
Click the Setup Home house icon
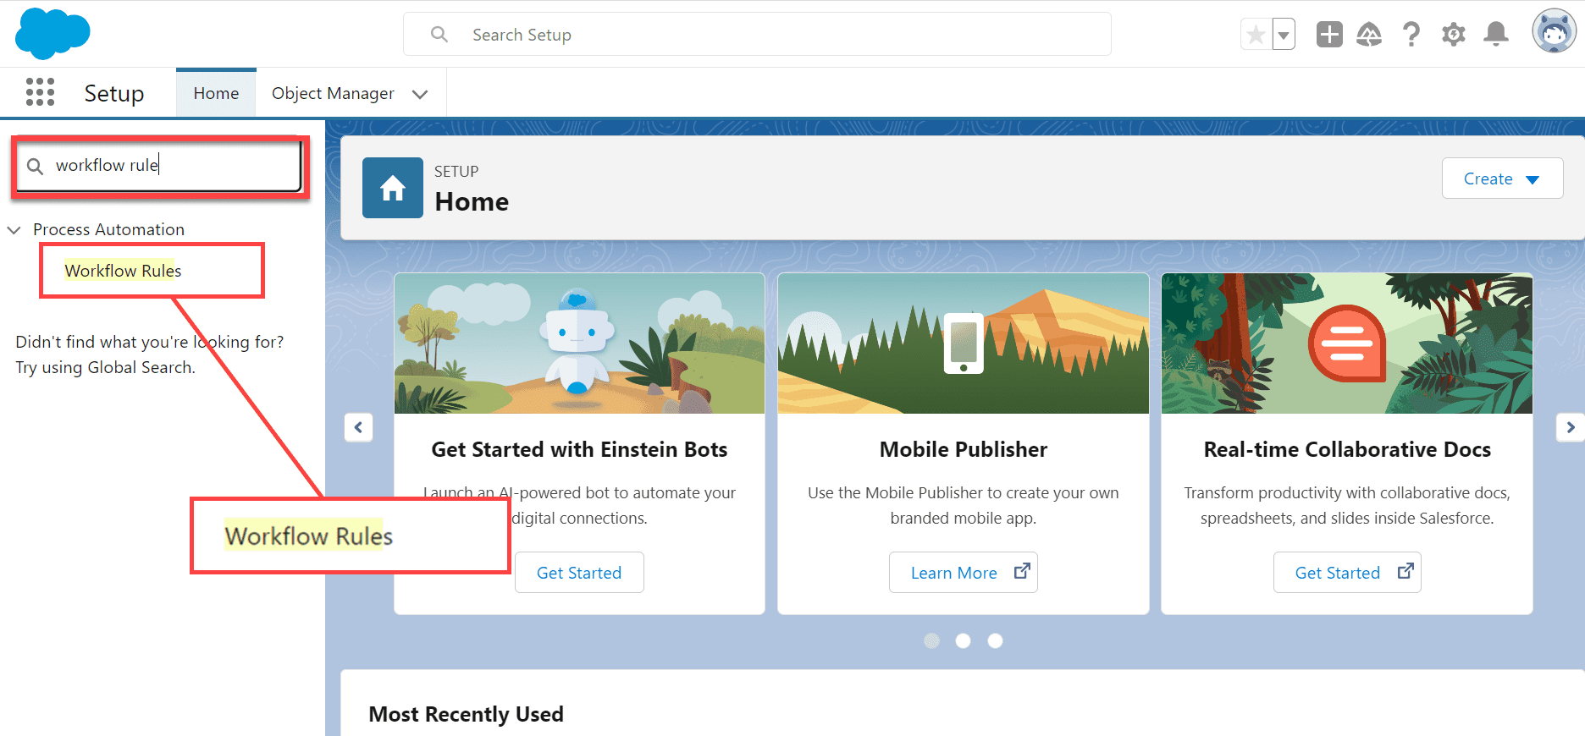point(393,188)
